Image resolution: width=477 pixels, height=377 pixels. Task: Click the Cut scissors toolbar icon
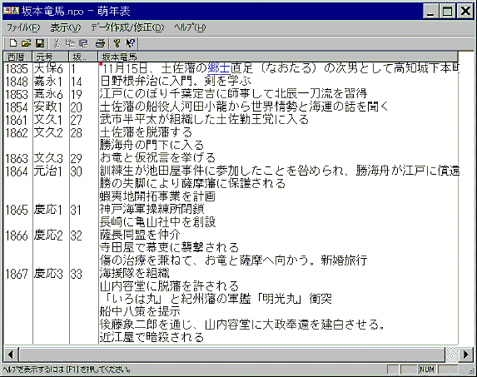tap(57, 43)
